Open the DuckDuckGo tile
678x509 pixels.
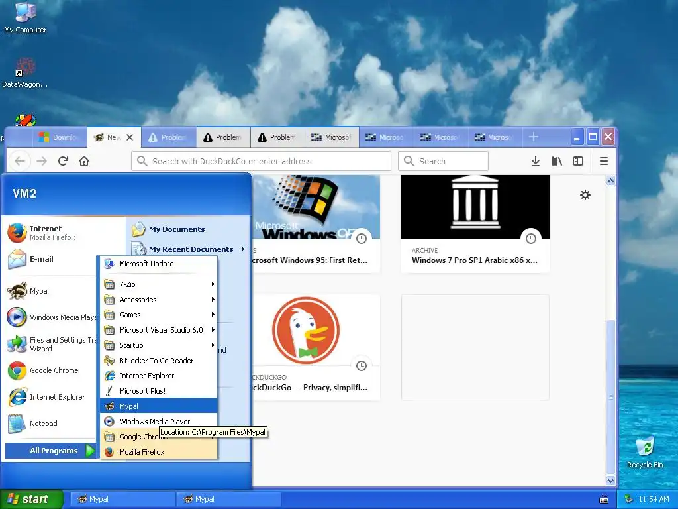coord(316,347)
